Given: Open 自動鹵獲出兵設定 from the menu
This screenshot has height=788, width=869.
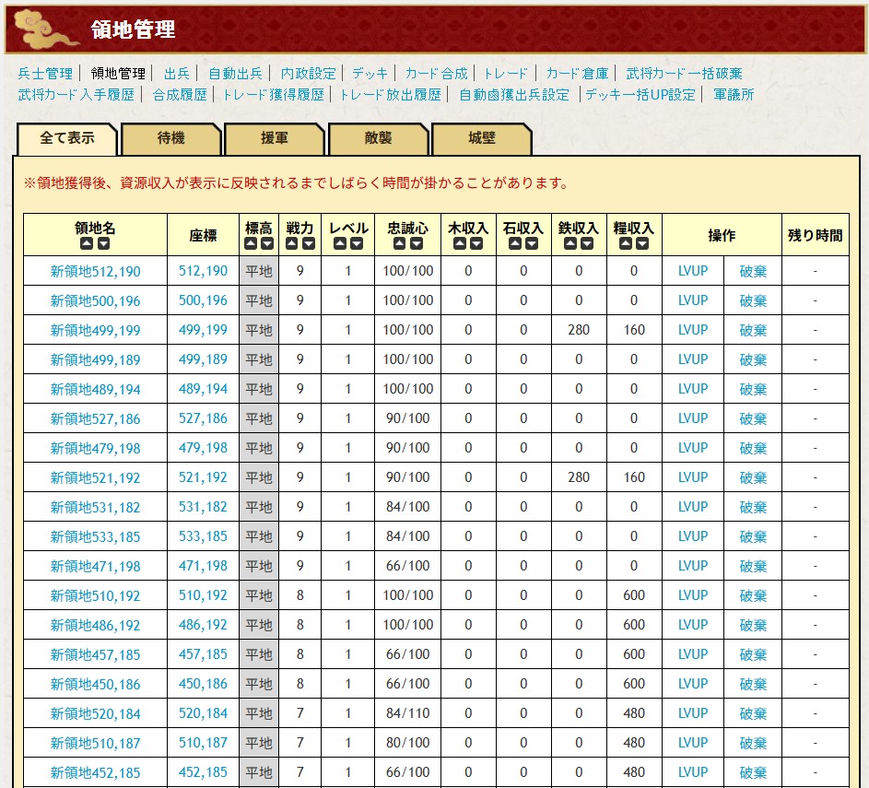Looking at the screenshot, I should (514, 94).
